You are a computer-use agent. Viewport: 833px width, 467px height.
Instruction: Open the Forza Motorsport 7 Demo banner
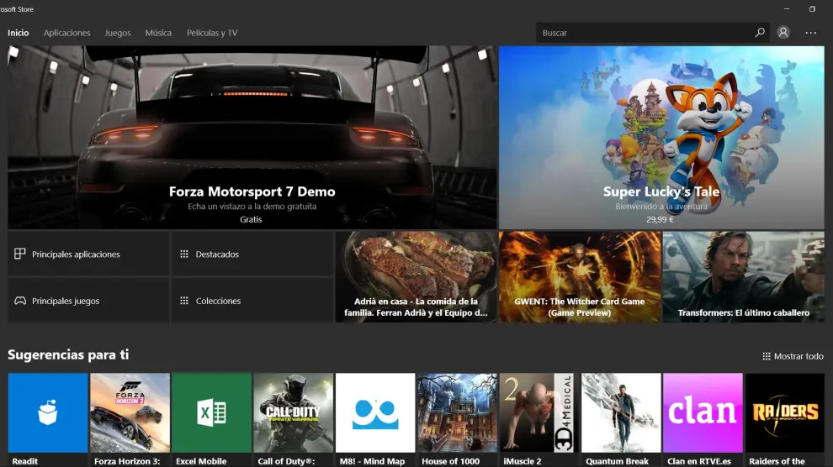[x=251, y=138]
